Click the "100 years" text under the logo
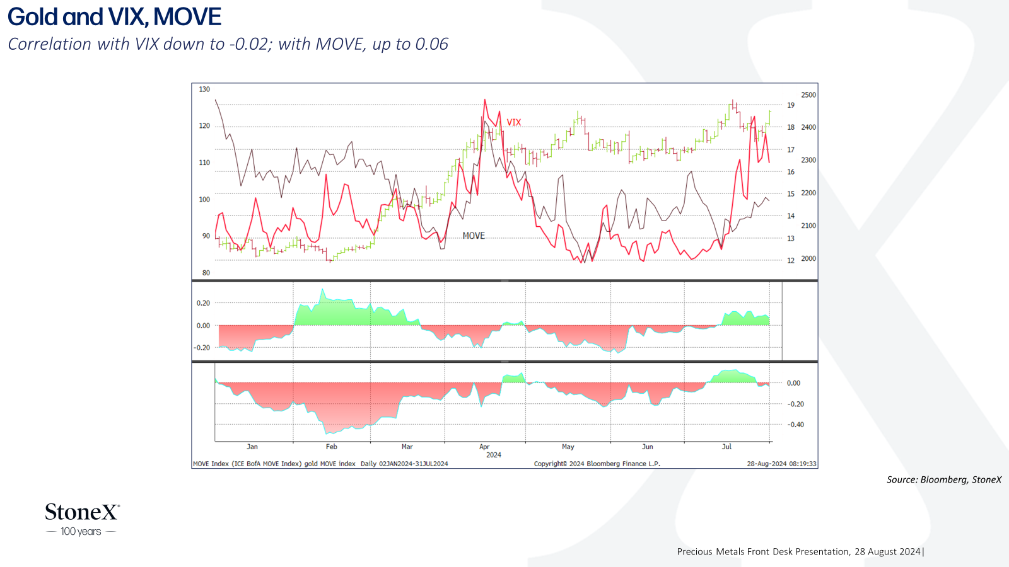The height and width of the screenshot is (567, 1009). coord(81,532)
